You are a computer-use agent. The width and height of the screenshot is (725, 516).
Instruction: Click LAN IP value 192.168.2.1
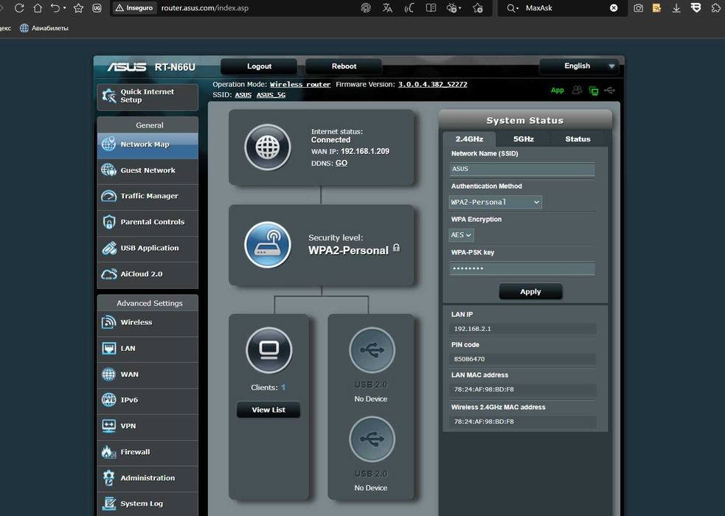pos(473,329)
